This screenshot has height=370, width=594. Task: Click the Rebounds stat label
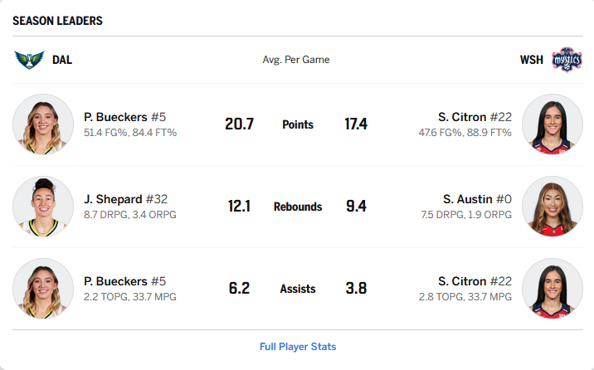coord(298,207)
